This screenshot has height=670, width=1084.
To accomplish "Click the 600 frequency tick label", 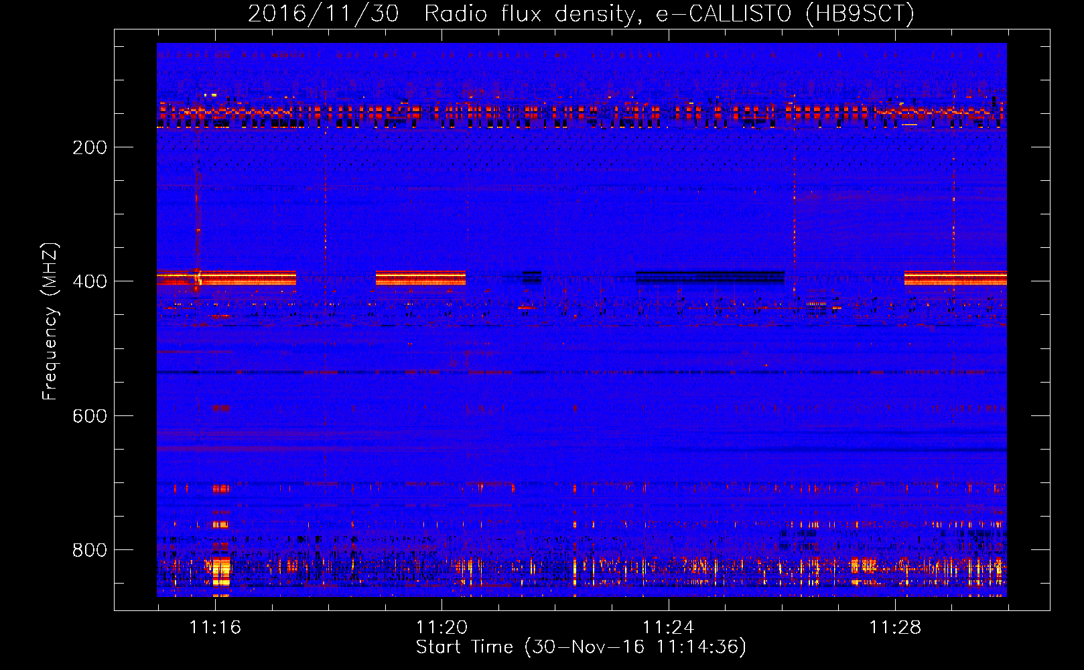I will [90, 416].
